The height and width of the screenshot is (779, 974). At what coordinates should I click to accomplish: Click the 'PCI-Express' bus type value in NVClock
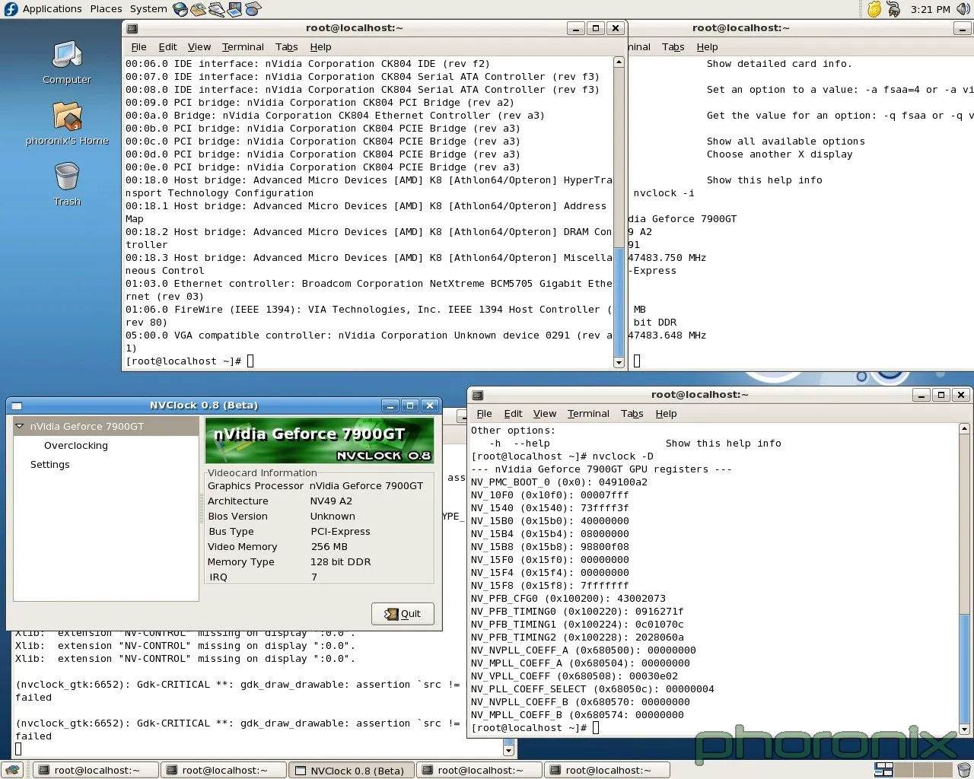[340, 532]
